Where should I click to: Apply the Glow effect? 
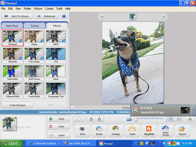pyautogui.click(x=56, y=73)
